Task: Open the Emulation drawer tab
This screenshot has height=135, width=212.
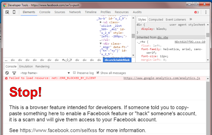Action: (x=26, y=66)
